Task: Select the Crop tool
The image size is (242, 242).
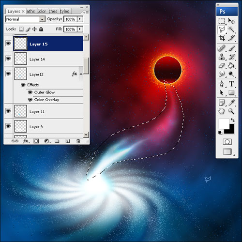Action: tap(222, 38)
